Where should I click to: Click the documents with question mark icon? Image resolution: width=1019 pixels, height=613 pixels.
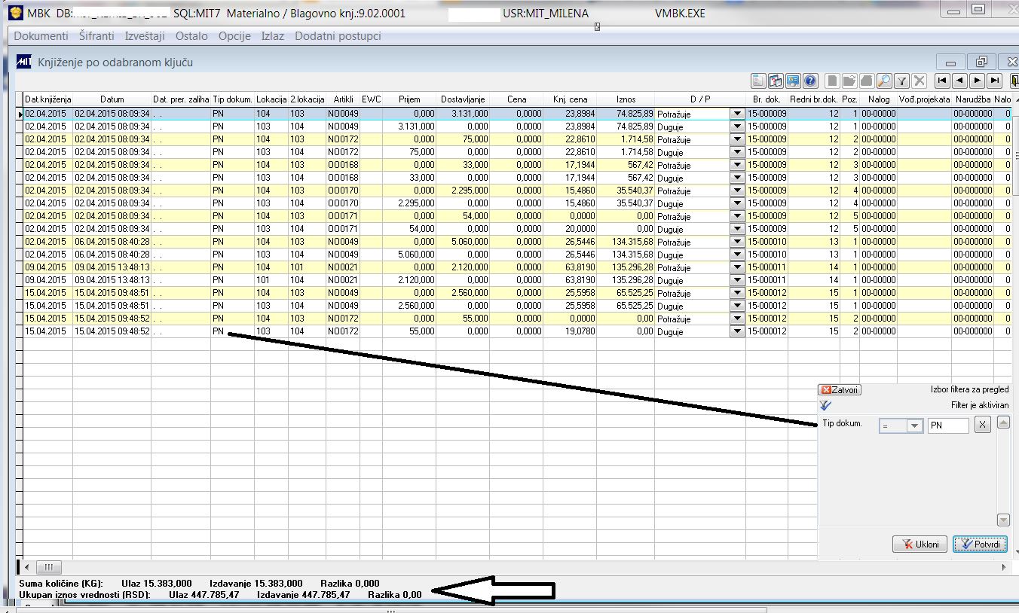click(776, 81)
